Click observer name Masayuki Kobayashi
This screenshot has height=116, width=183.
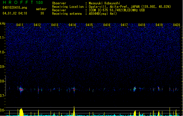pos(104,3)
